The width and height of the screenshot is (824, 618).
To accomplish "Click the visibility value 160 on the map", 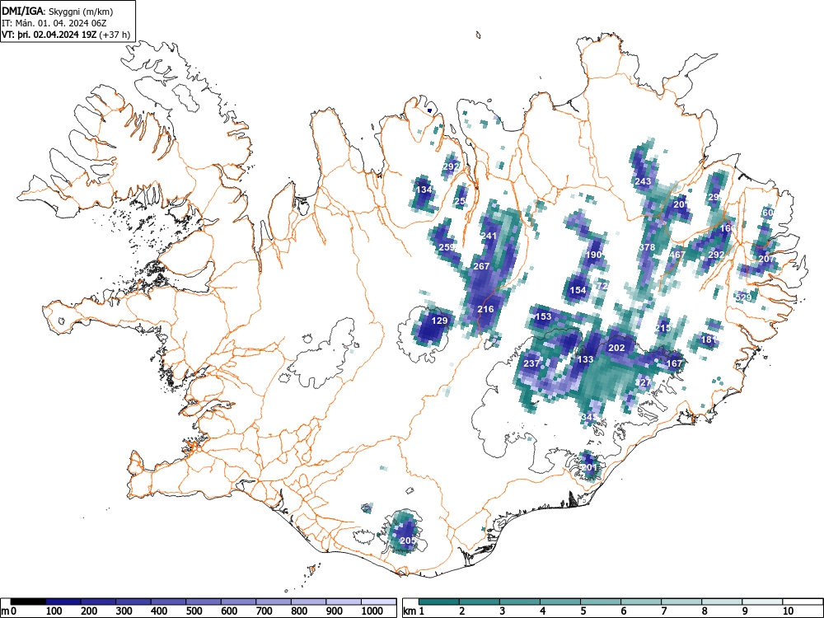I will (728, 228).
